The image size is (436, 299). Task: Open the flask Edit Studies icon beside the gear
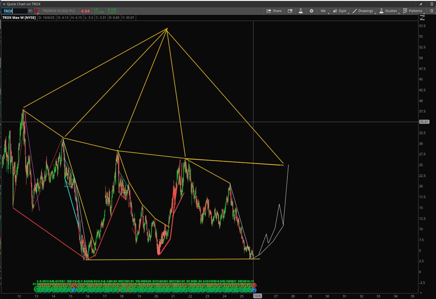[301, 11]
